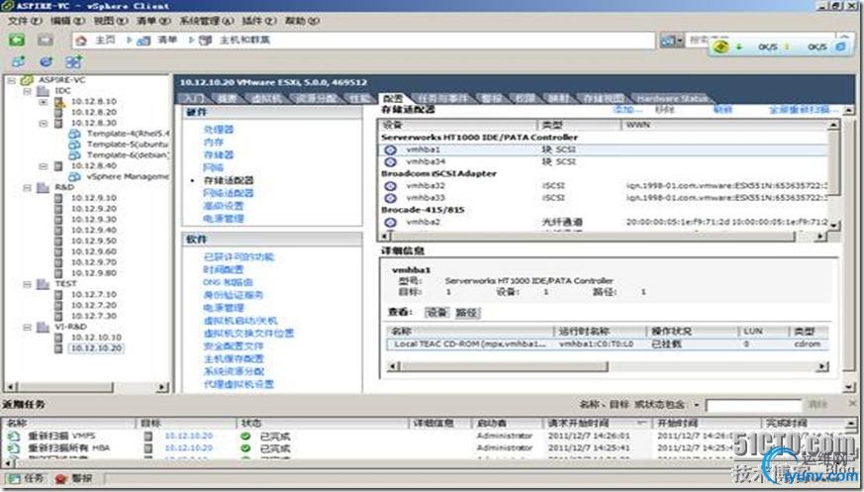This screenshot has height=492, width=864.
Task: Expand the 10.12.8.10 host node
Action: pos(44,102)
